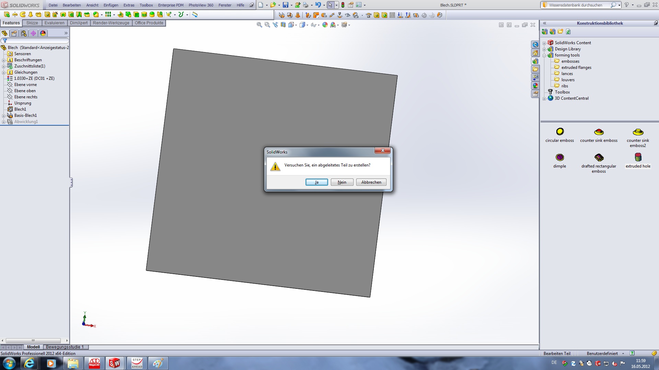
Task: Open Appearances color ball task pane tab
Action: (x=535, y=86)
